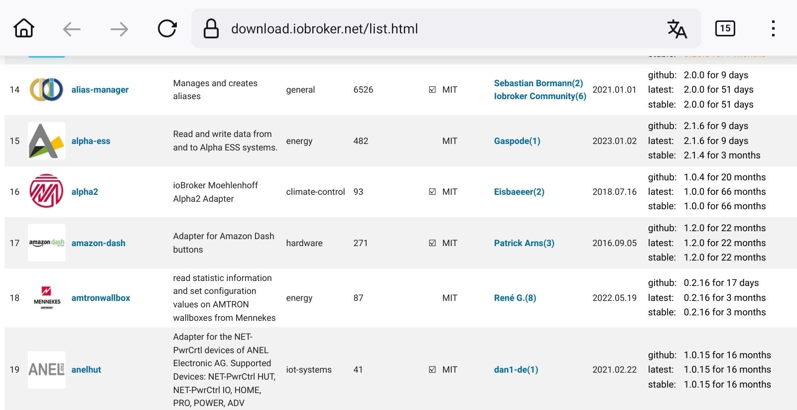Open Eisbaeeer(2) author link
The width and height of the screenshot is (797, 410).
tap(519, 192)
